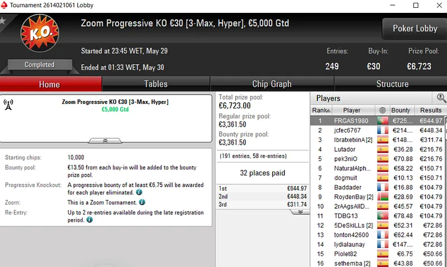The height and width of the screenshot is (267, 447).
Task: Click the info icon beside Progressive Knockout
Action: (139, 192)
